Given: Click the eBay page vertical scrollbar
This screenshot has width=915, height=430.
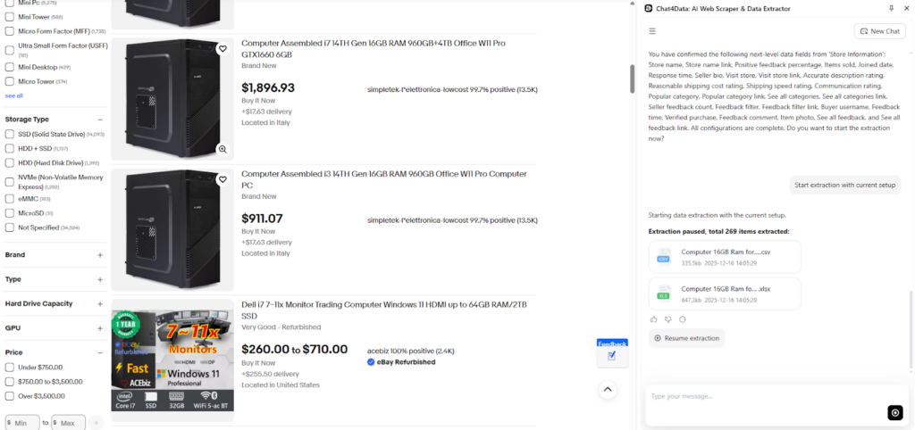Looking at the screenshot, I should pyautogui.click(x=632, y=79).
